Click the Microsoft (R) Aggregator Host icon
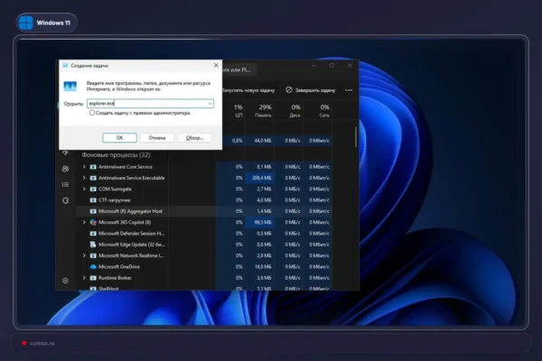This screenshot has height=361, width=542. 93,211
